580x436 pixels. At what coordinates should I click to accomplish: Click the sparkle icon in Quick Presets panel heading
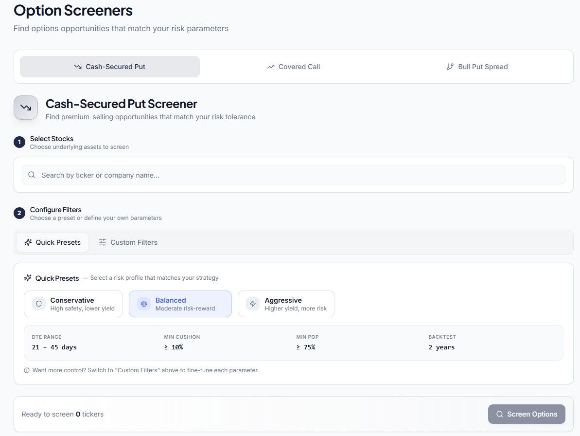pyautogui.click(x=28, y=278)
